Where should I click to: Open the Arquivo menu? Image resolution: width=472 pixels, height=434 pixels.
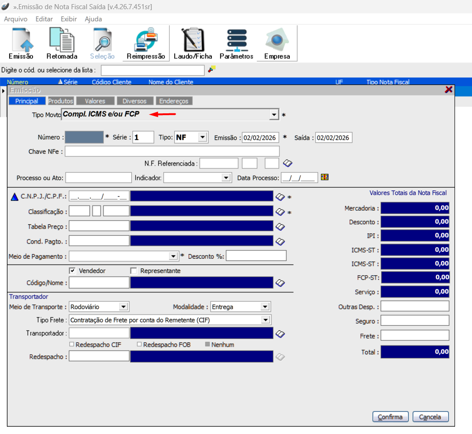click(x=16, y=19)
